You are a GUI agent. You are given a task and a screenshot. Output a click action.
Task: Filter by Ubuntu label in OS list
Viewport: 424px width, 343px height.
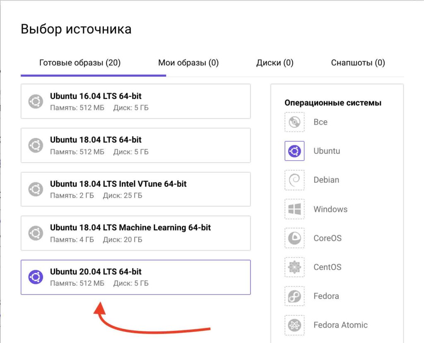327,151
